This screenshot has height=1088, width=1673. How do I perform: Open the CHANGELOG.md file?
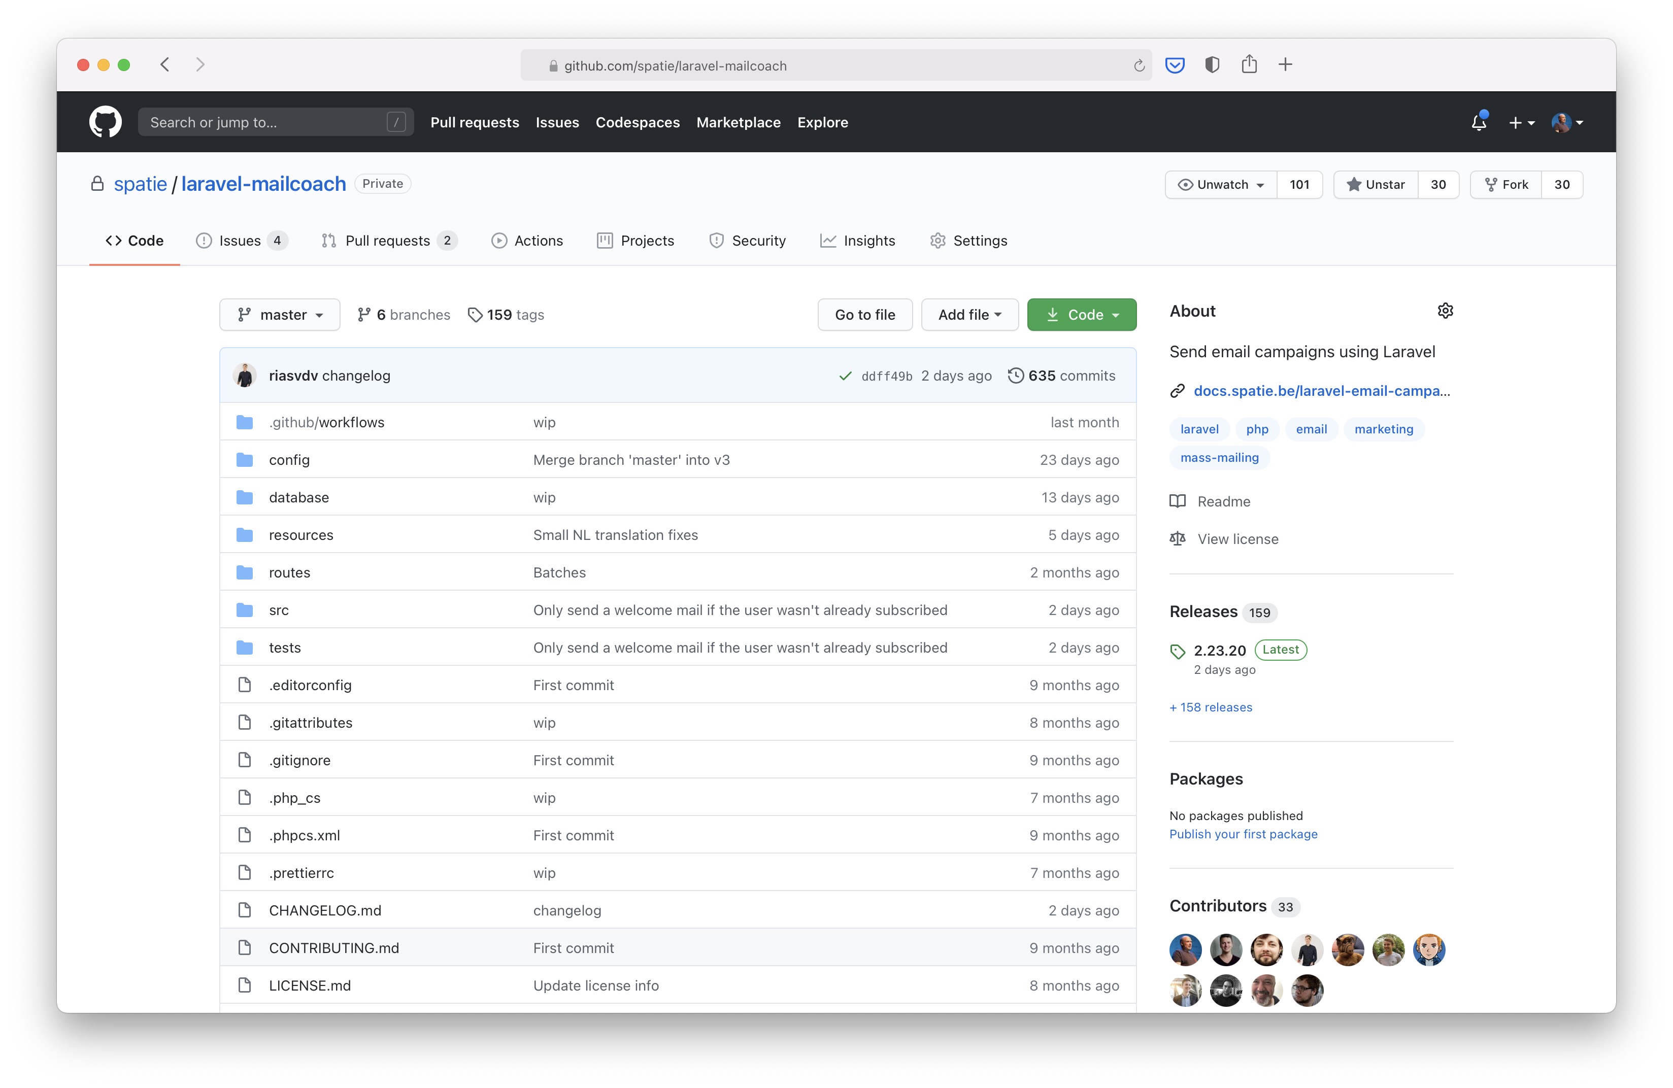click(325, 910)
